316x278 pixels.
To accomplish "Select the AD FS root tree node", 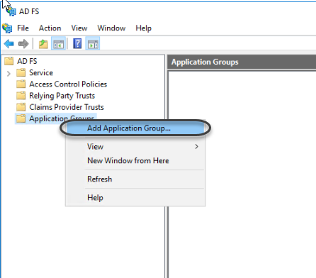I will tap(27, 61).
